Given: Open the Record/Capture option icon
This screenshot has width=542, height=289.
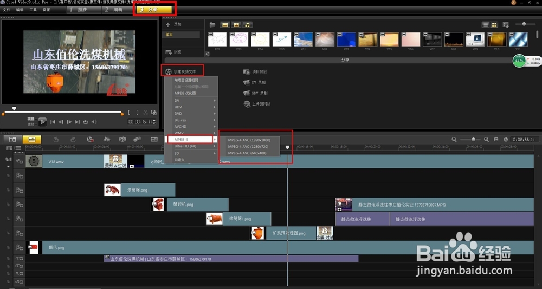Looking at the screenshot, I should tap(91, 140).
